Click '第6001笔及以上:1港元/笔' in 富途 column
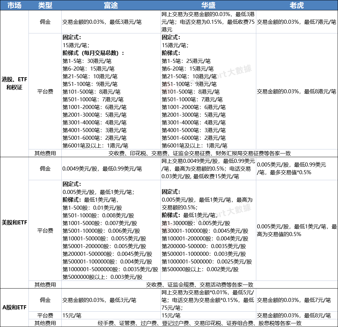338x327 pixels. [x=95, y=146]
